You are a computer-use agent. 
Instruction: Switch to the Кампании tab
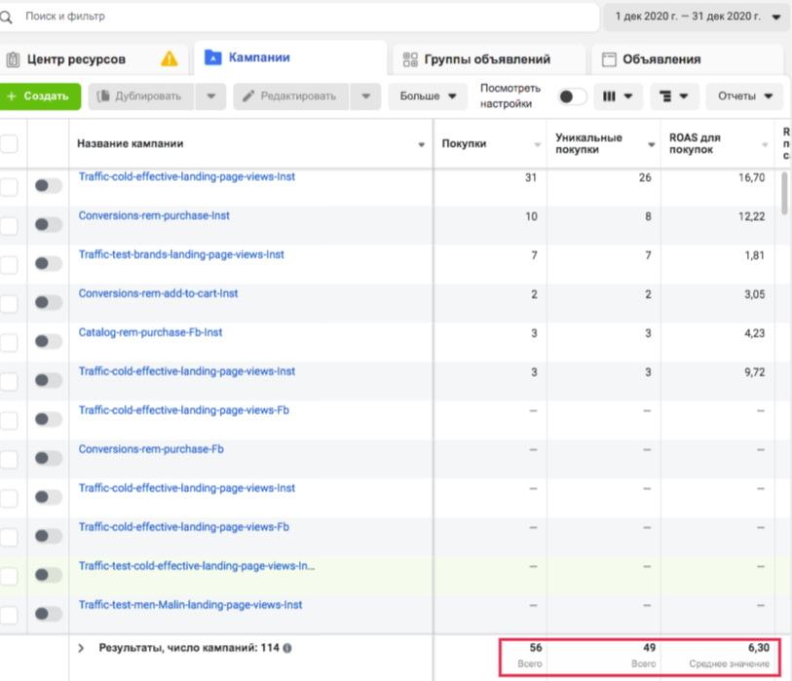(258, 57)
